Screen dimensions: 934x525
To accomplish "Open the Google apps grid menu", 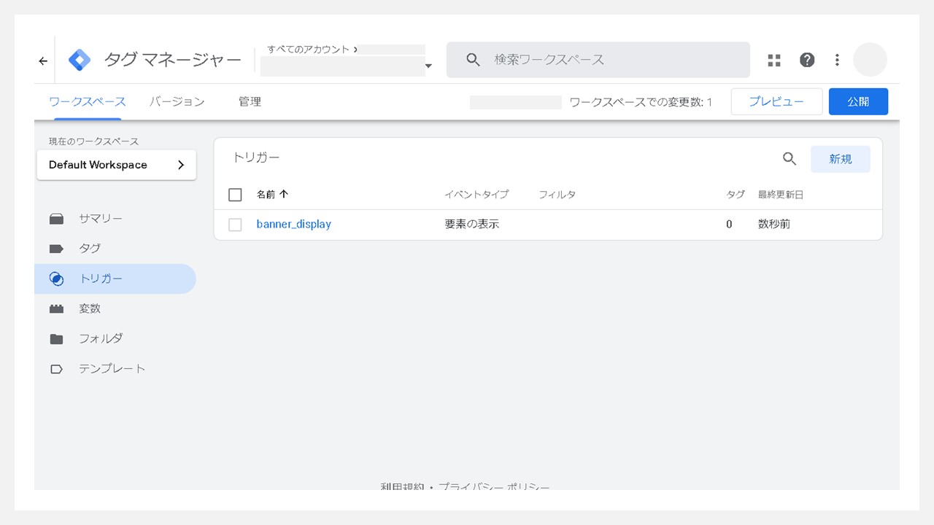I will (x=773, y=60).
